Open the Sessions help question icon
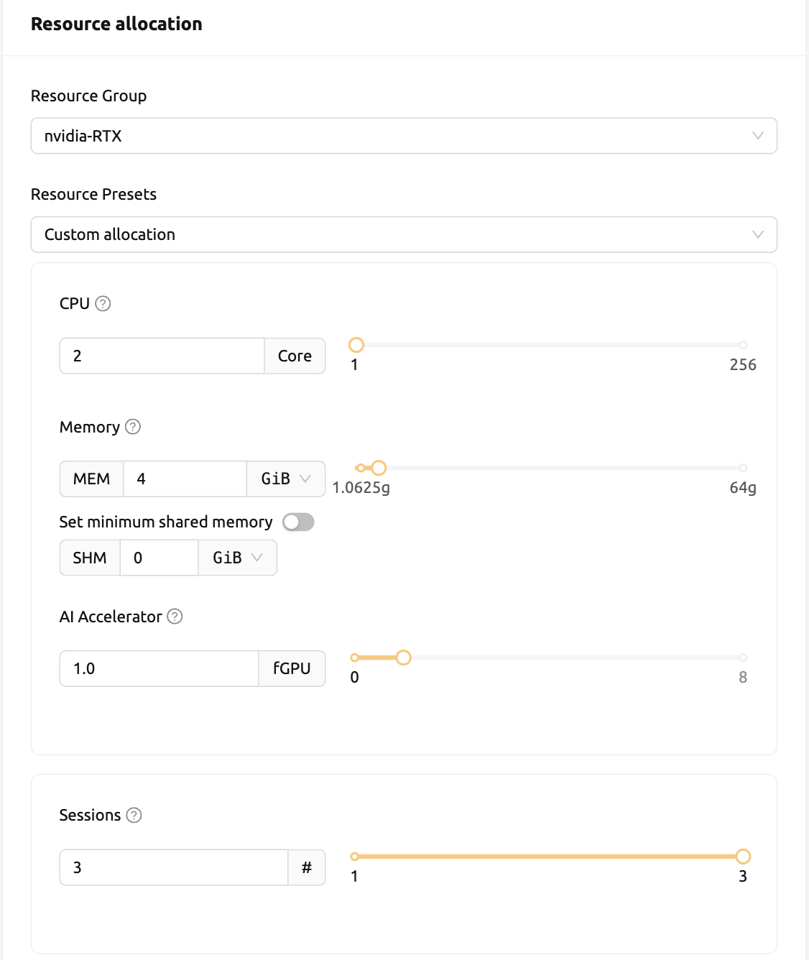809x960 pixels. [134, 815]
